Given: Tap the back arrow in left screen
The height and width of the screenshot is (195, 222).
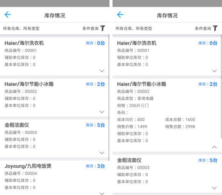Looking at the screenshot, I should point(8,14).
